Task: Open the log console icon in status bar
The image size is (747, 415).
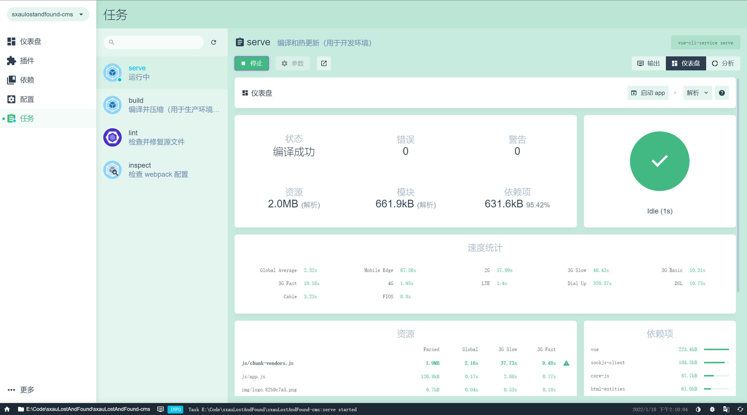Action: [160, 409]
